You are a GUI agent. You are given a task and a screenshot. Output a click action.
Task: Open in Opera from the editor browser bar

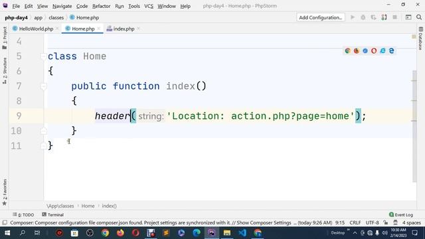point(374,50)
